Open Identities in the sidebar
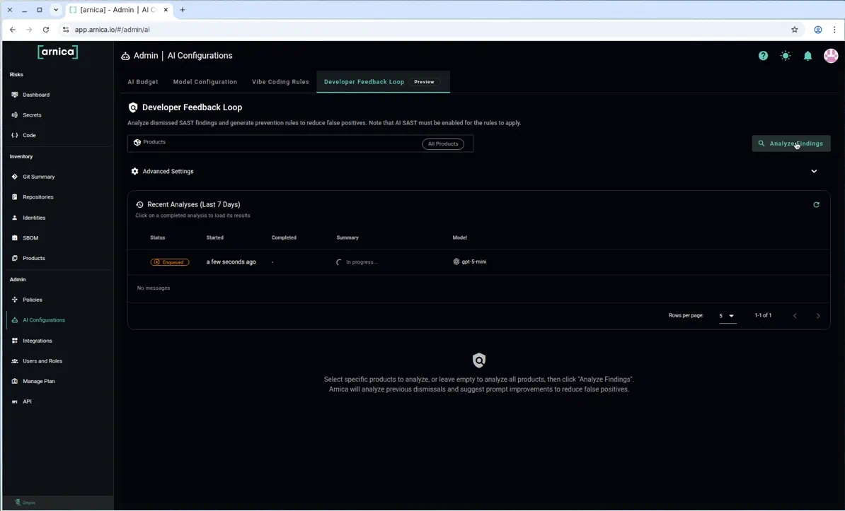This screenshot has height=511, width=845. [34, 218]
